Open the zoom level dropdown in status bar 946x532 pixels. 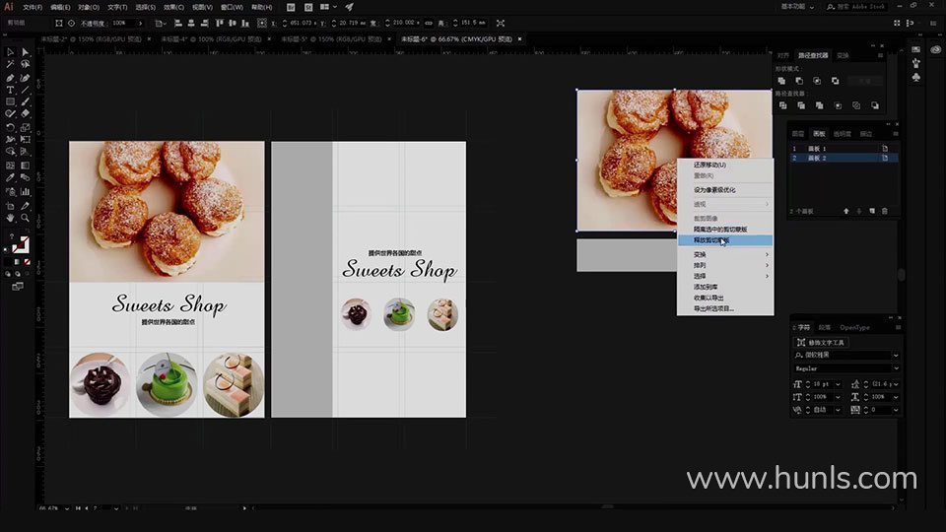click(x=66, y=508)
